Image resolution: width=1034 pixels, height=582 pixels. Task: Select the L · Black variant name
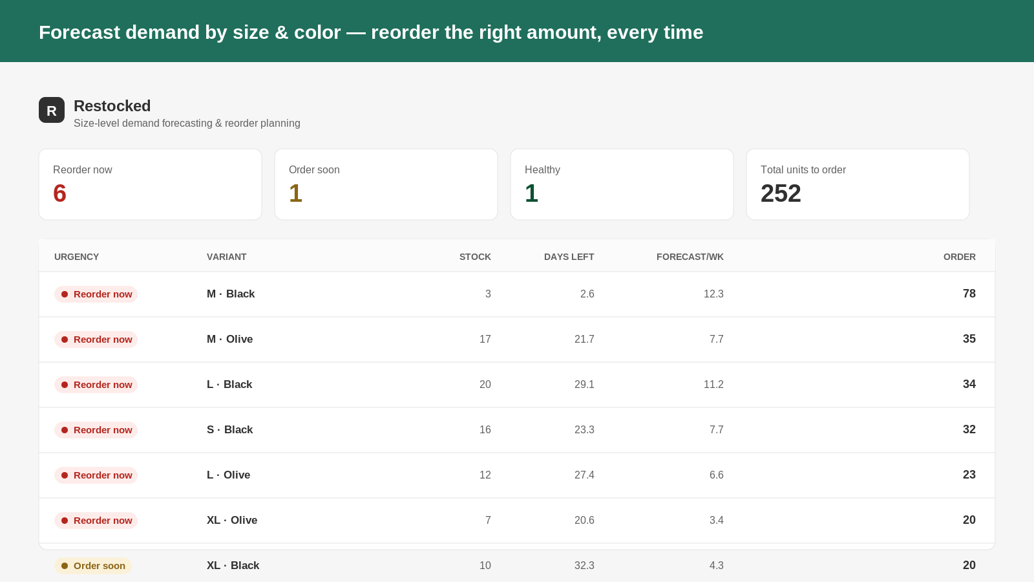[229, 384]
